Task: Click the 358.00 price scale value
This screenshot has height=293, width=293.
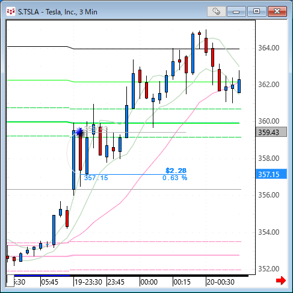Action: click(x=268, y=159)
